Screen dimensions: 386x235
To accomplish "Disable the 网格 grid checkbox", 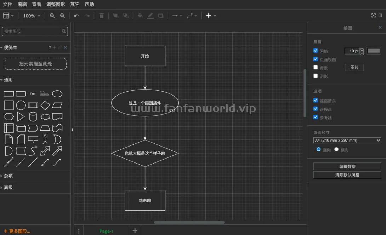I will click(x=316, y=51).
